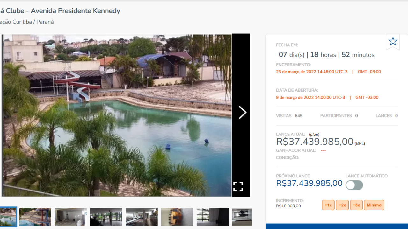Select the fifth interior thumbnail
Image resolution: width=408 pixels, height=229 pixels.
pyautogui.click(x=142, y=217)
